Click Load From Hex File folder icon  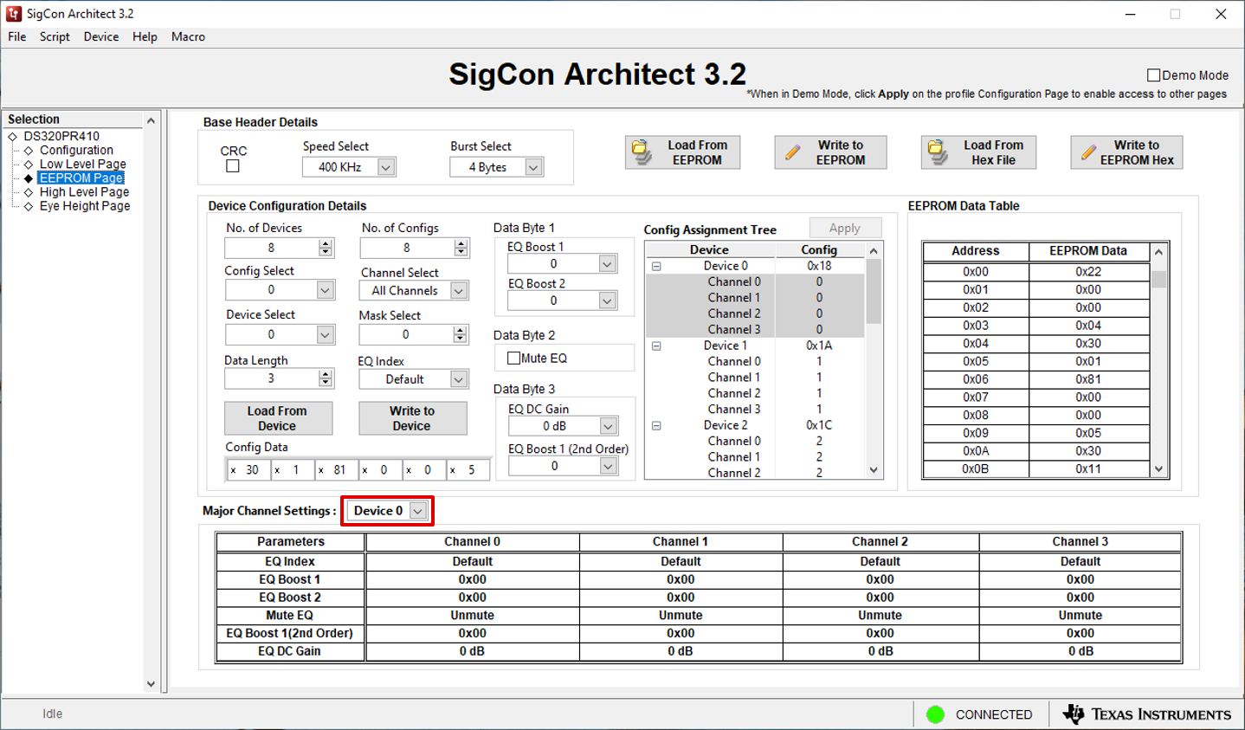coord(938,152)
